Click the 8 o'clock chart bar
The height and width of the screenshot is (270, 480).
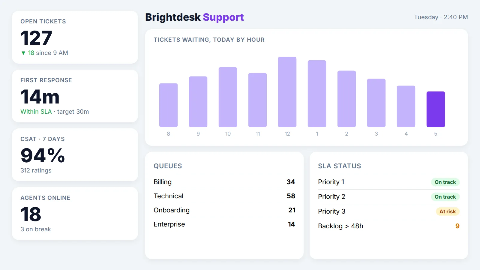click(x=168, y=105)
